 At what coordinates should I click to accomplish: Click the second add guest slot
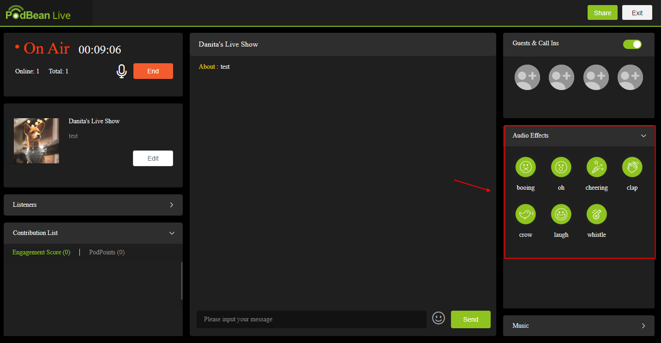pos(561,77)
